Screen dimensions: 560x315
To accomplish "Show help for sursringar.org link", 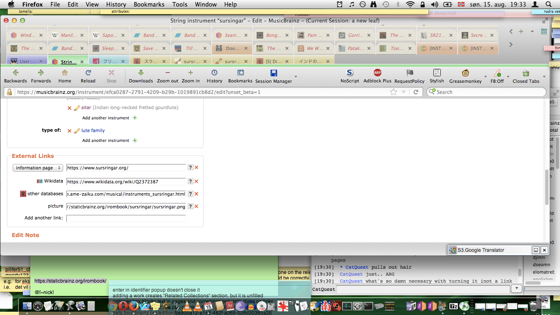I will point(190,167).
